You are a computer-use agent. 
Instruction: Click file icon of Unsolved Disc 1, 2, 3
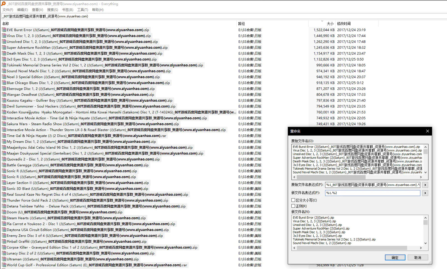[x=4, y=42]
